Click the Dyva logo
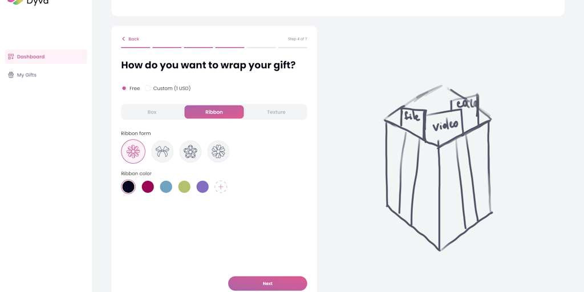Viewport: 584px width, 292px height. click(28, 2)
